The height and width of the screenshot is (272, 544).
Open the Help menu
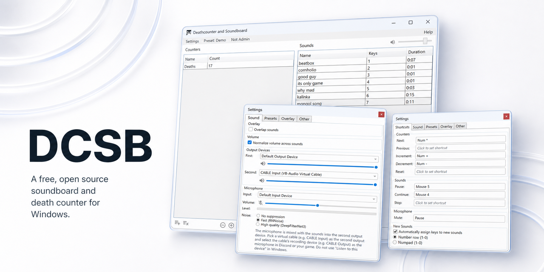(x=428, y=32)
